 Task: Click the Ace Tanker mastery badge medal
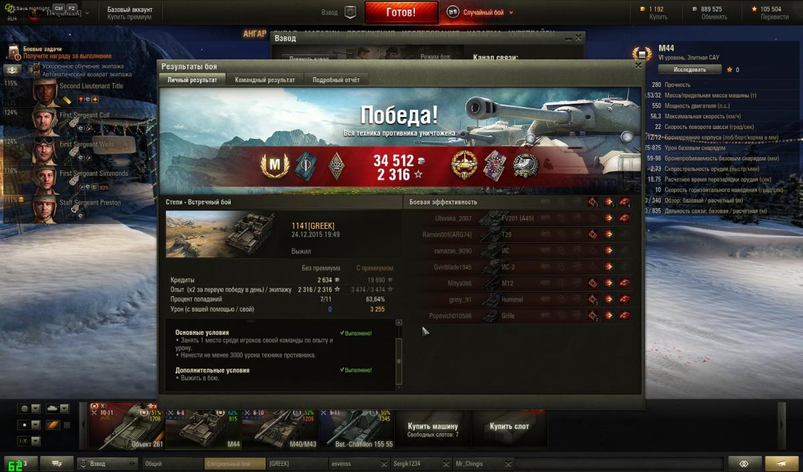click(275, 165)
